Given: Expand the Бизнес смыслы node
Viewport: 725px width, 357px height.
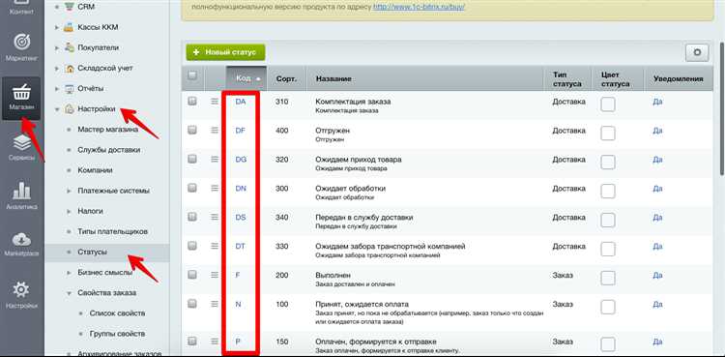Looking at the screenshot, I should (x=69, y=272).
